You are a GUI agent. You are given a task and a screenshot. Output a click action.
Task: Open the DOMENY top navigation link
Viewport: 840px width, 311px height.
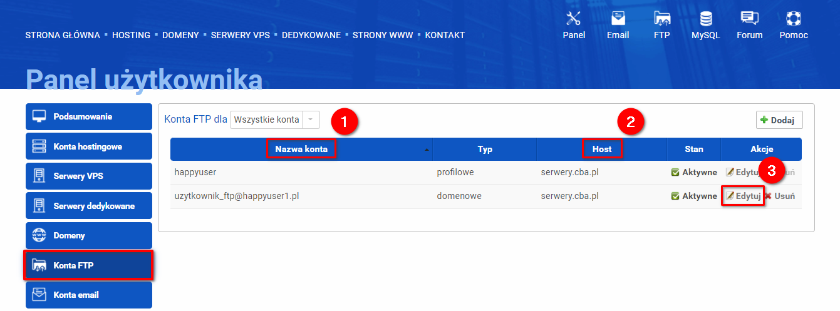[x=180, y=35]
